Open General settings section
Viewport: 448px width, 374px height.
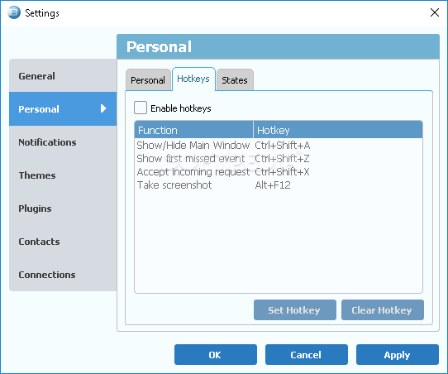(63, 76)
